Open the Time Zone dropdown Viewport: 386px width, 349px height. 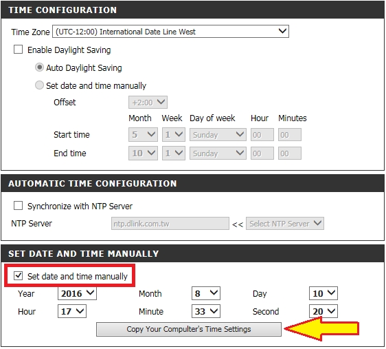point(170,32)
